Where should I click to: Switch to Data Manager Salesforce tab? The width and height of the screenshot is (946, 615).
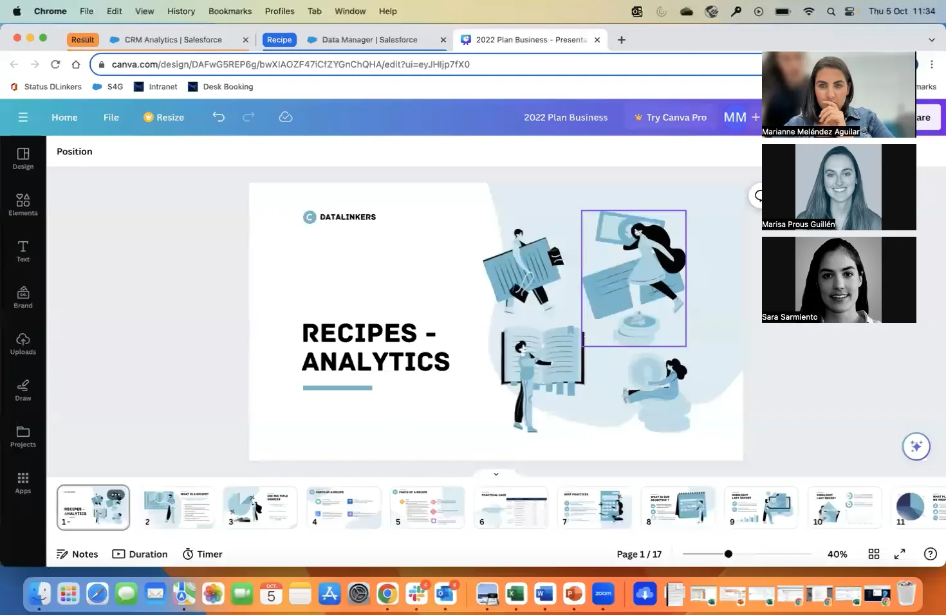pos(369,40)
